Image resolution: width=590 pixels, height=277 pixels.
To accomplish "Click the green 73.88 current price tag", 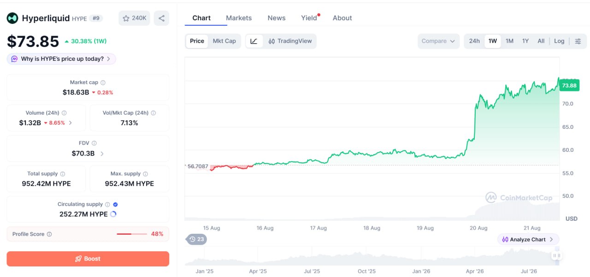I will coord(569,86).
